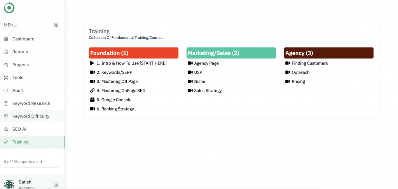Screen dimensions: 398x189
Task: Click the reports usage progress bar
Action: [x=31, y=167]
